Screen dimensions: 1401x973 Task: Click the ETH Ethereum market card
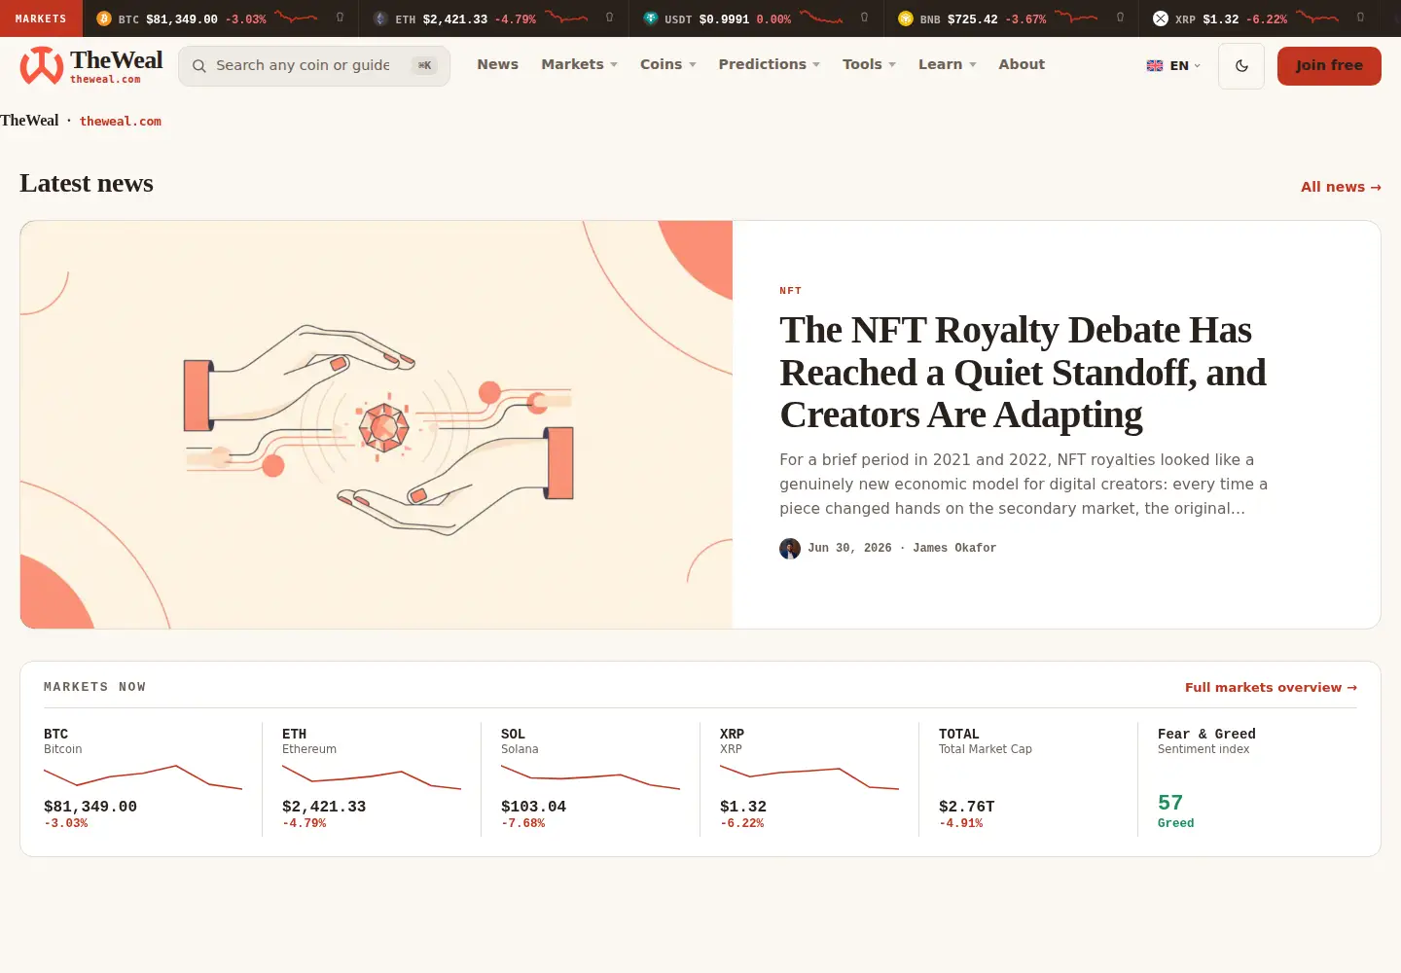[372, 778]
